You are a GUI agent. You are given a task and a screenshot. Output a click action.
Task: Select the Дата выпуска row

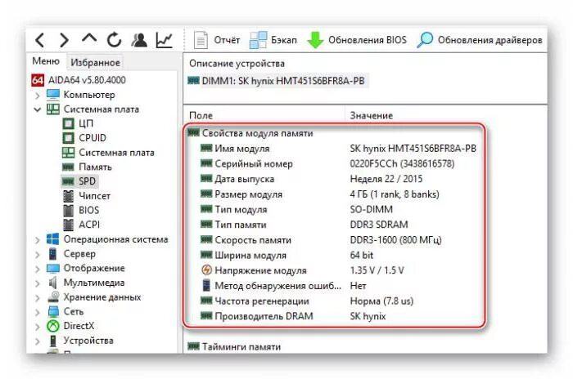[311, 179]
